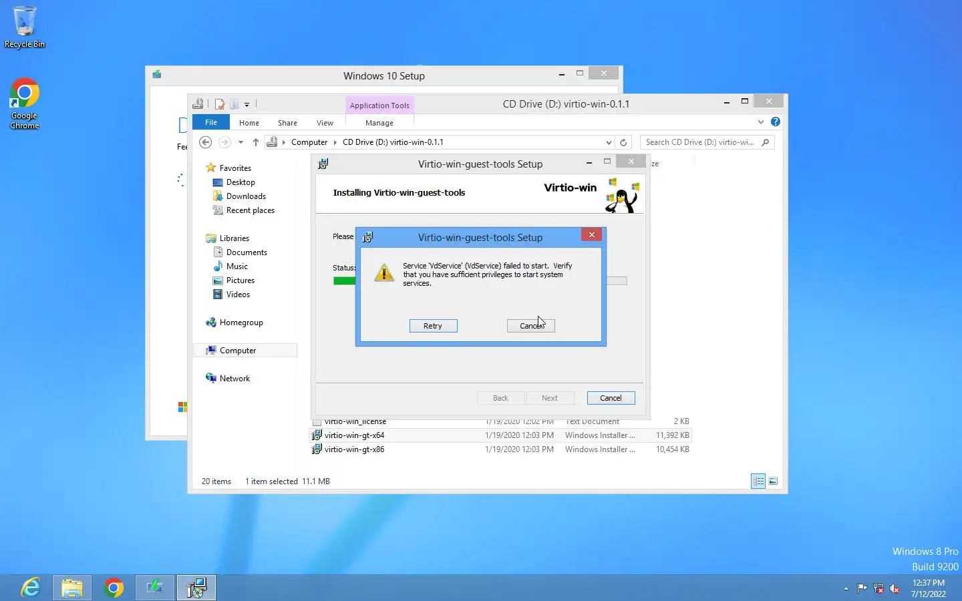Click the search magnifier icon
This screenshot has height=601, width=962.
pyautogui.click(x=766, y=142)
